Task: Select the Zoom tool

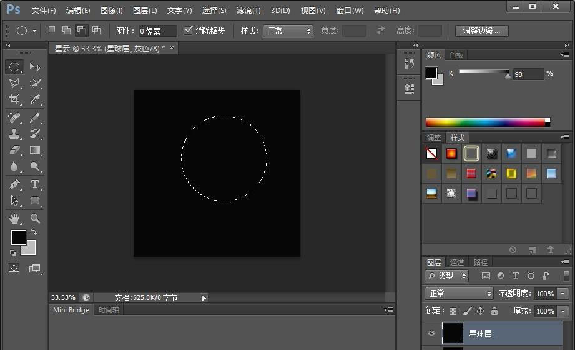Action: pyautogui.click(x=35, y=219)
